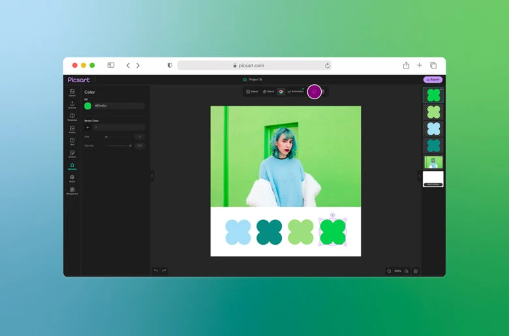Open options on the top layer thumbnail
This screenshot has width=509, height=336.
tap(441, 89)
